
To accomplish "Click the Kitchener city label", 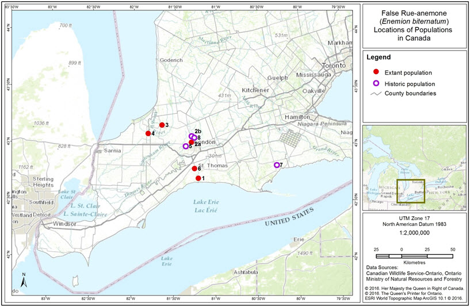I will [255, 90].
